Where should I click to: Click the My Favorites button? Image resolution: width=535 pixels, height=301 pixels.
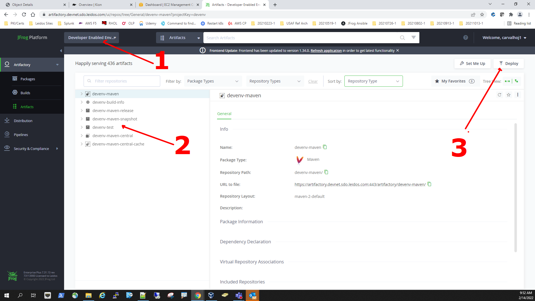pyautogui.click(x=455, y=81)
